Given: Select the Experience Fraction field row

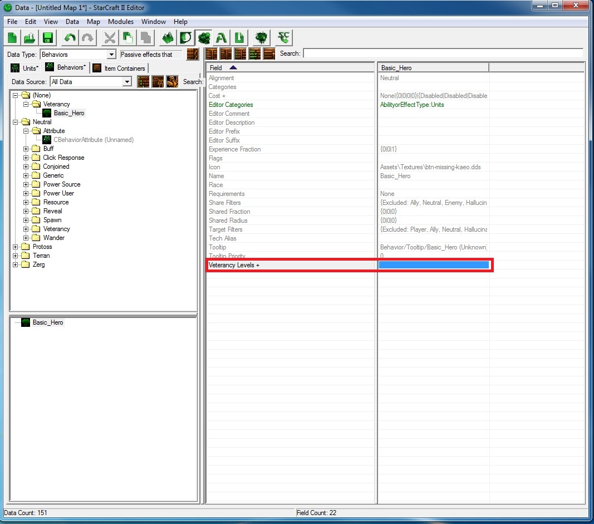Looking at the screenshot, I should tap(290, 149).
